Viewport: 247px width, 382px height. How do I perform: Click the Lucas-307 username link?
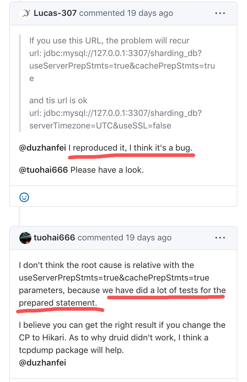pos(55,13)
